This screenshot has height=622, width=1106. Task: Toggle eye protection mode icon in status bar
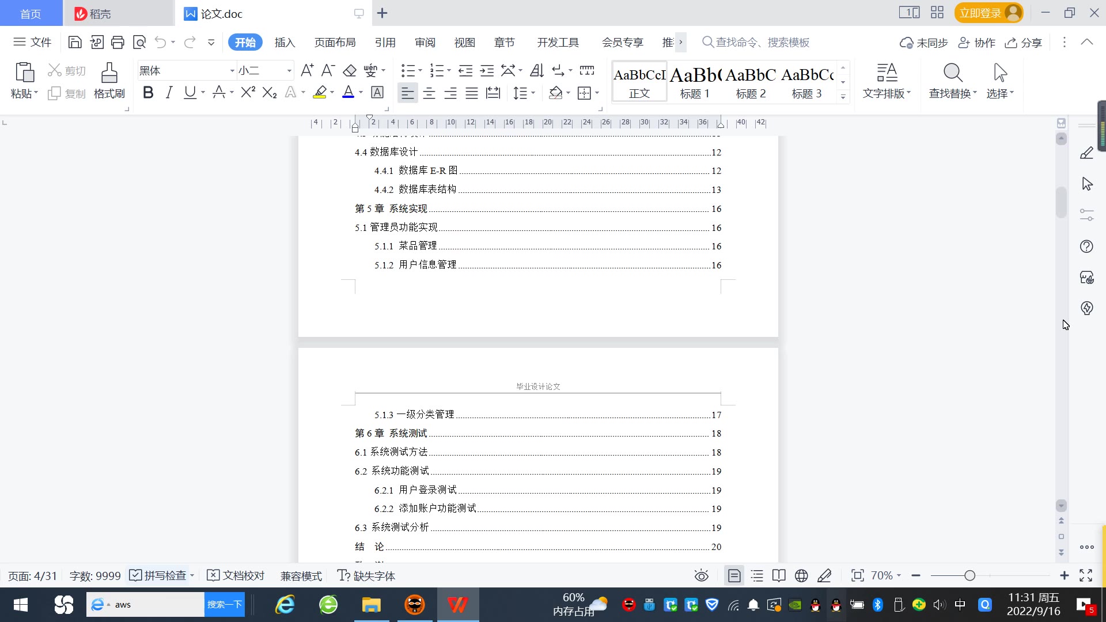701,575
